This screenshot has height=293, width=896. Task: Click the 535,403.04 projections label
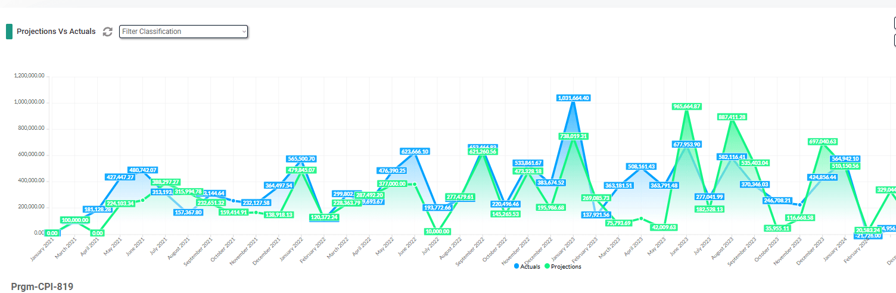coord(755,163)
